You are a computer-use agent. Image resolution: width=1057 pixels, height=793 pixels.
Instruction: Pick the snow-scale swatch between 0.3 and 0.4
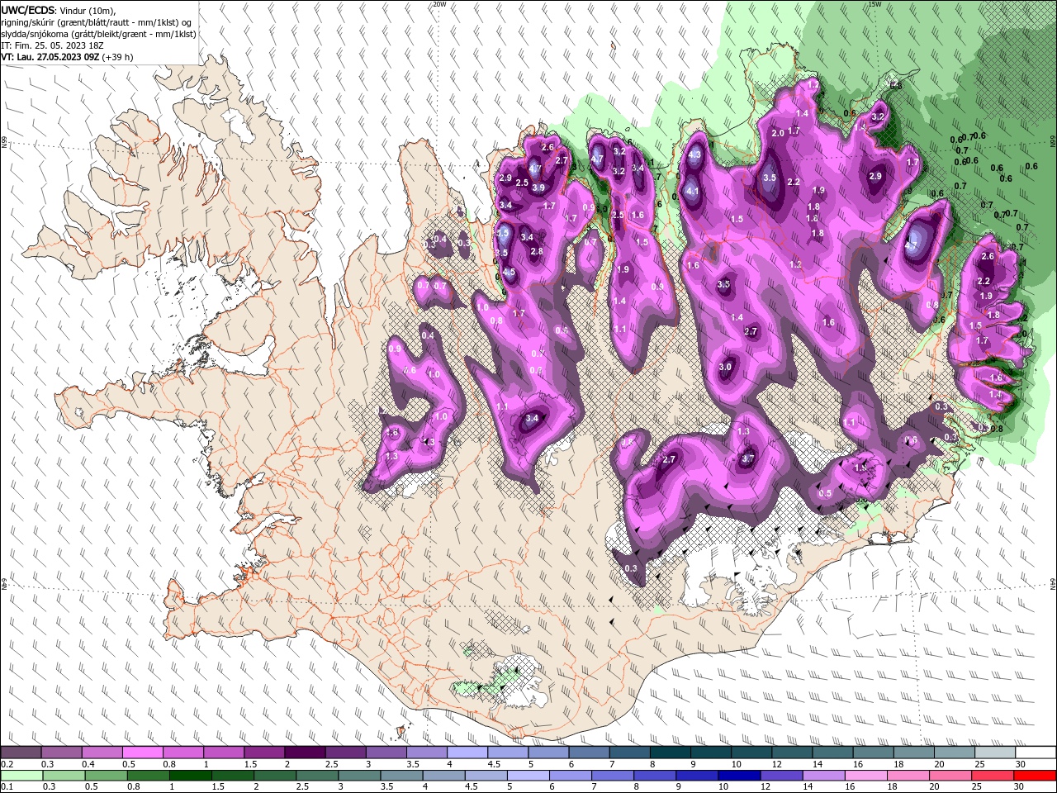pyautogui.click(x=61, y=753)
